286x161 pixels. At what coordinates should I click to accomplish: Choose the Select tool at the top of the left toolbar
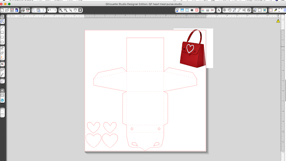pos(2,17)
